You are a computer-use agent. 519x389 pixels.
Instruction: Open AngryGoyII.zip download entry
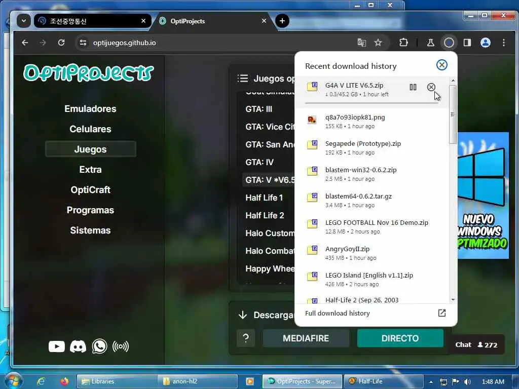pos(372,253)
